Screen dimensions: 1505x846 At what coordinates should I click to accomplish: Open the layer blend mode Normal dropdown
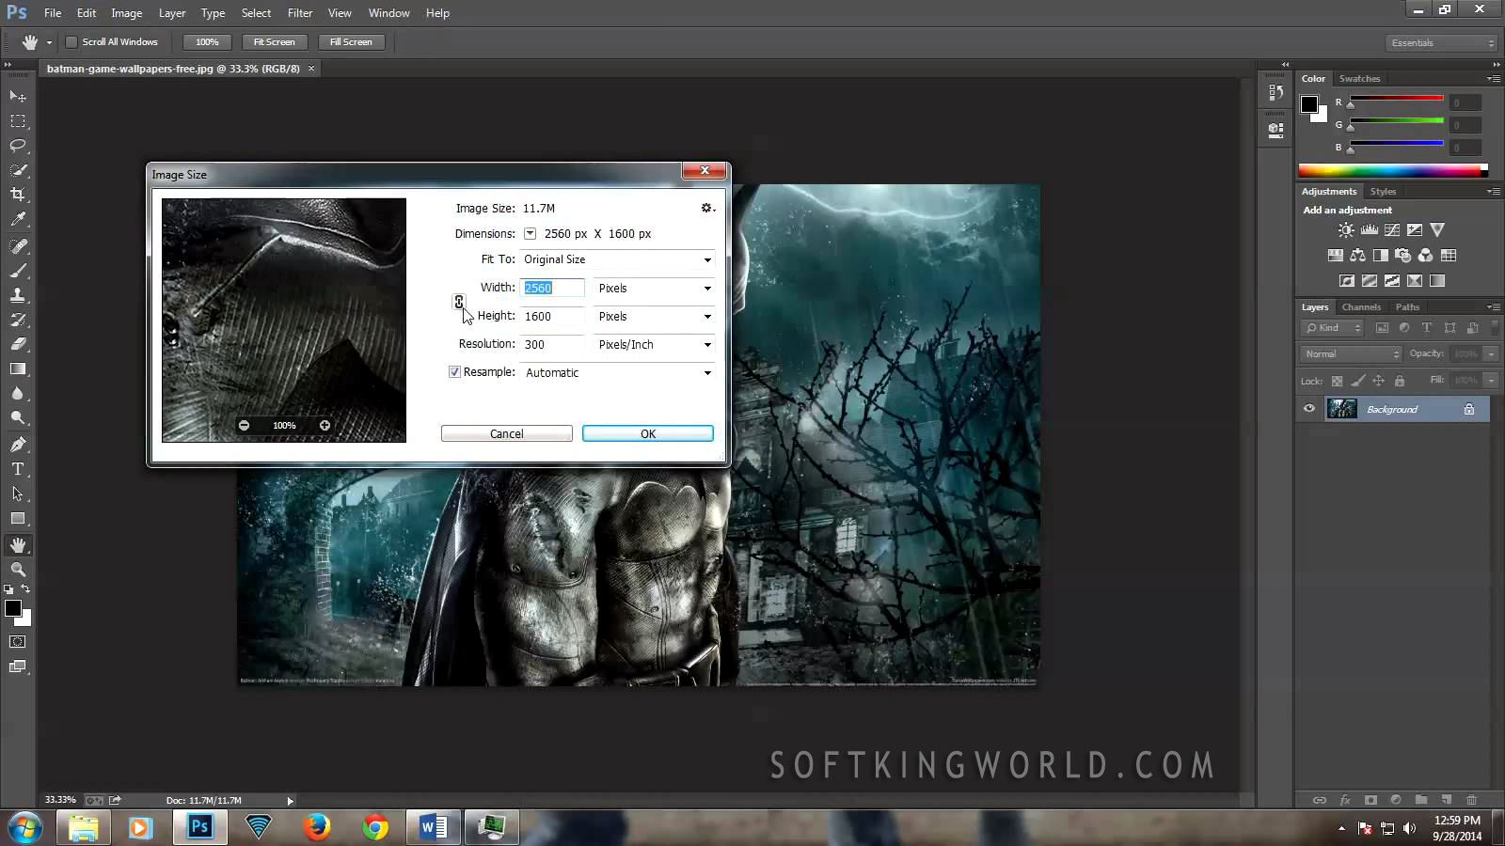(1351, 354)
